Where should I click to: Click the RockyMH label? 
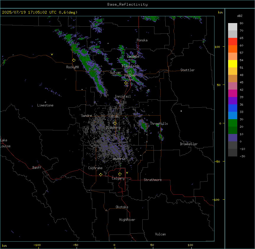(72, 67)
